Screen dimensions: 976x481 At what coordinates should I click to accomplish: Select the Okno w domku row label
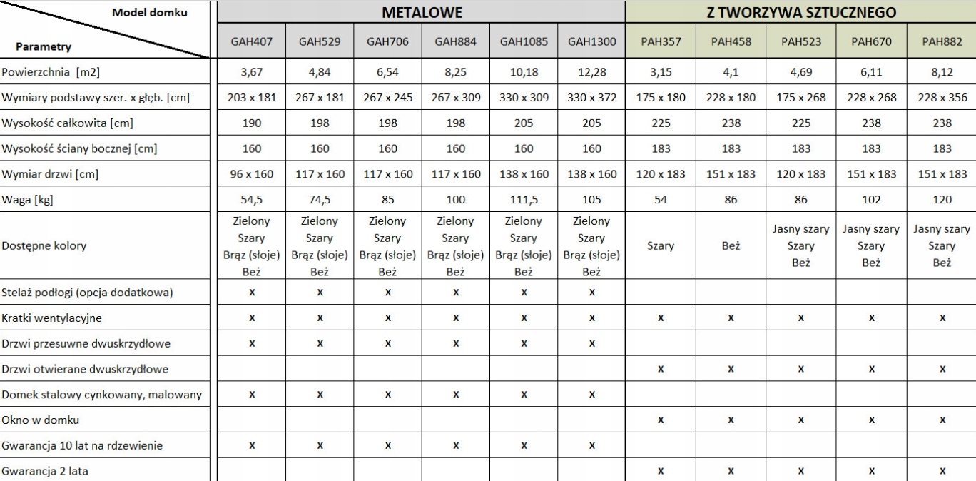[40, 420]
